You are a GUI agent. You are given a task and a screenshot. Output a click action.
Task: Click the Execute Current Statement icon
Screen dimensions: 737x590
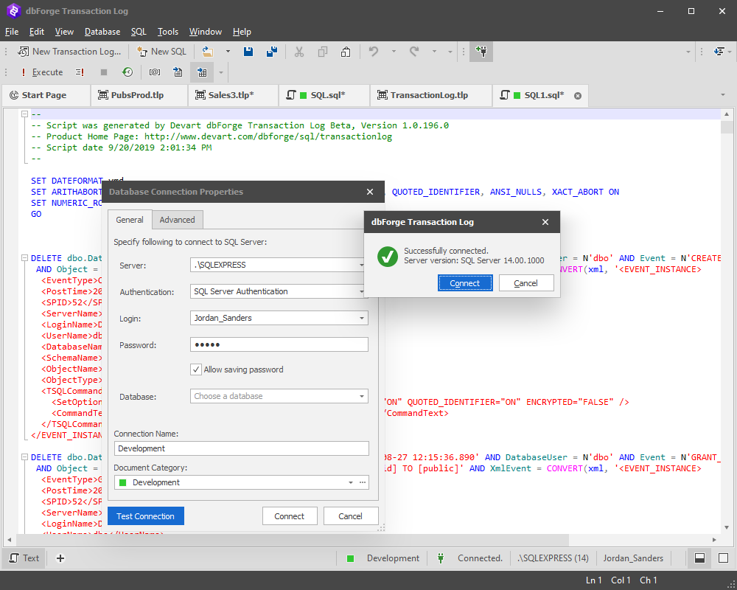coord(80,72)
